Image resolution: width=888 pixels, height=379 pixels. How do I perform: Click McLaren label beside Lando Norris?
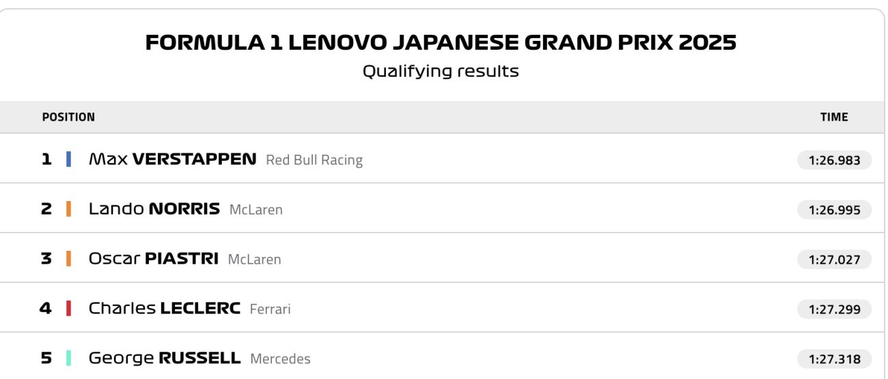(256, 210)
